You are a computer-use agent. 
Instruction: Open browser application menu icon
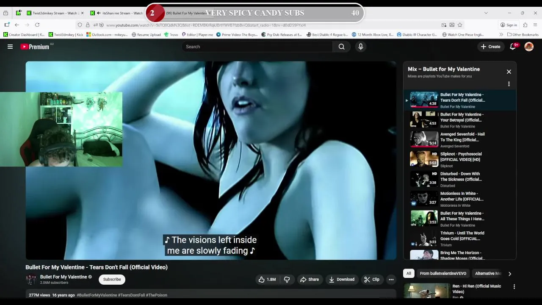(x=535, y=25)
